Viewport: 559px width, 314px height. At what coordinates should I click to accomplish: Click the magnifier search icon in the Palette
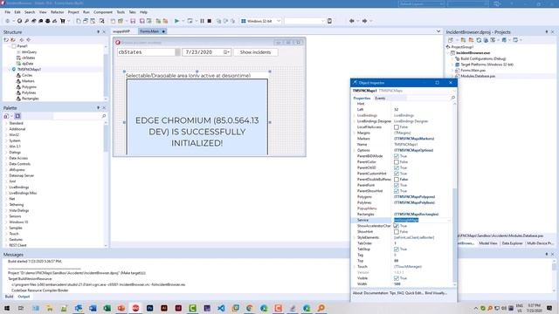pyautogui.click(x=104, y=116)
